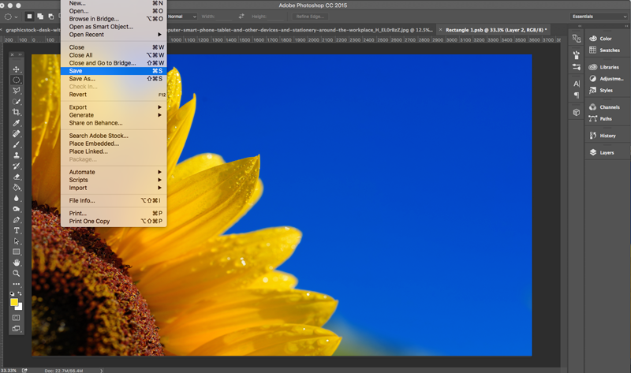
Task: Choose Revert menu item
Action: point(114,95)
